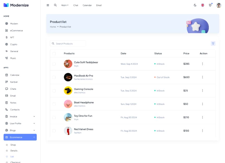Open language selector UK flag icon
The image size is (225, 163).
(203, 5)
